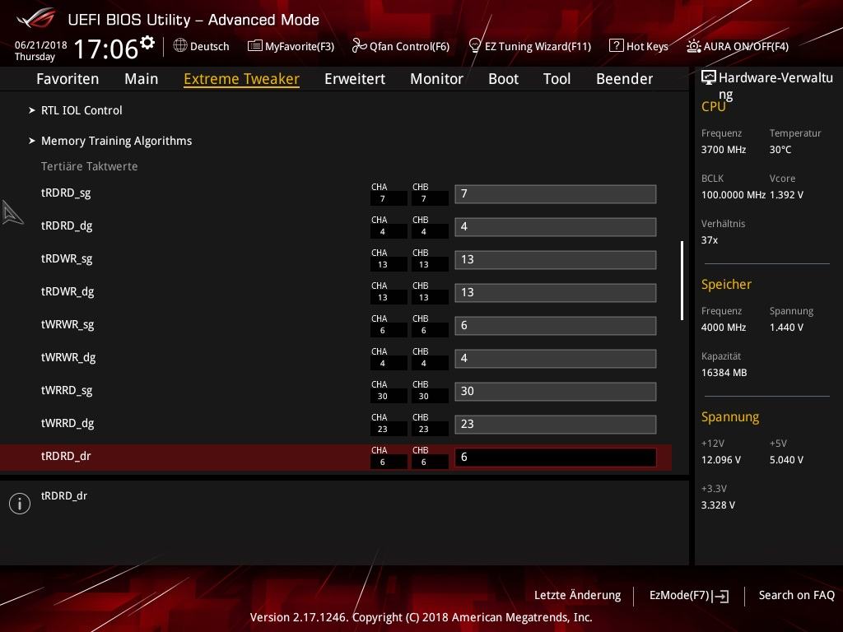Viewport: 843px width, 632px height.
Task: Click CHA value for tWRRD_sg
Action: 383,396
